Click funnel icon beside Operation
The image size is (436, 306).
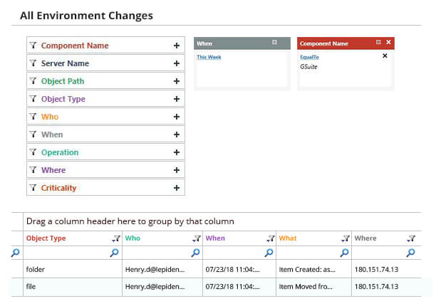[33, 152]
